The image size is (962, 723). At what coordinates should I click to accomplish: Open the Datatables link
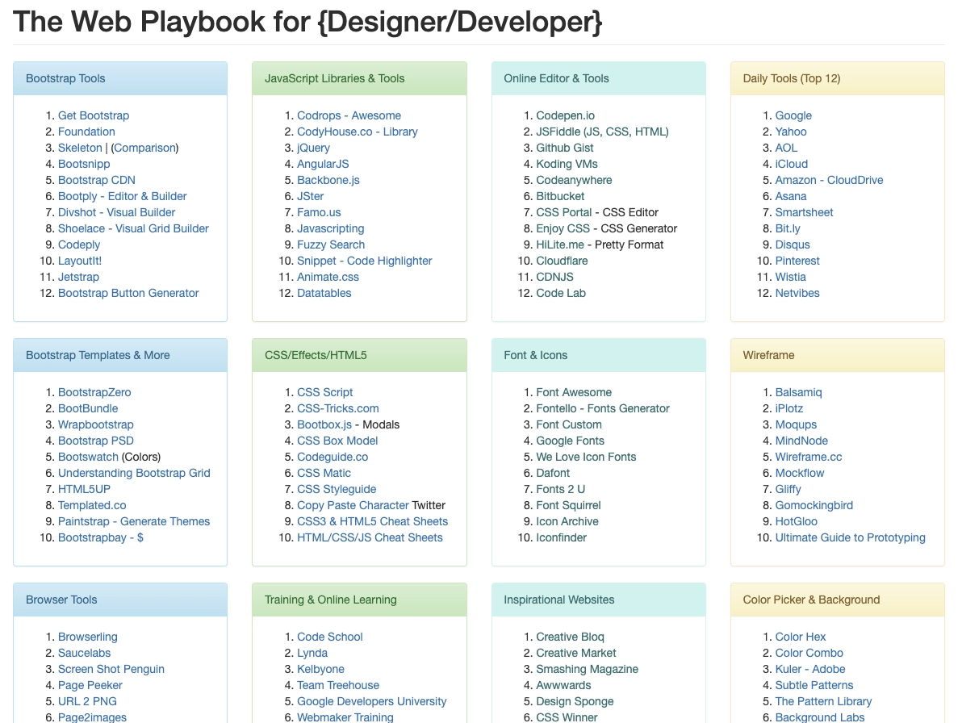[x=324, y=293]
